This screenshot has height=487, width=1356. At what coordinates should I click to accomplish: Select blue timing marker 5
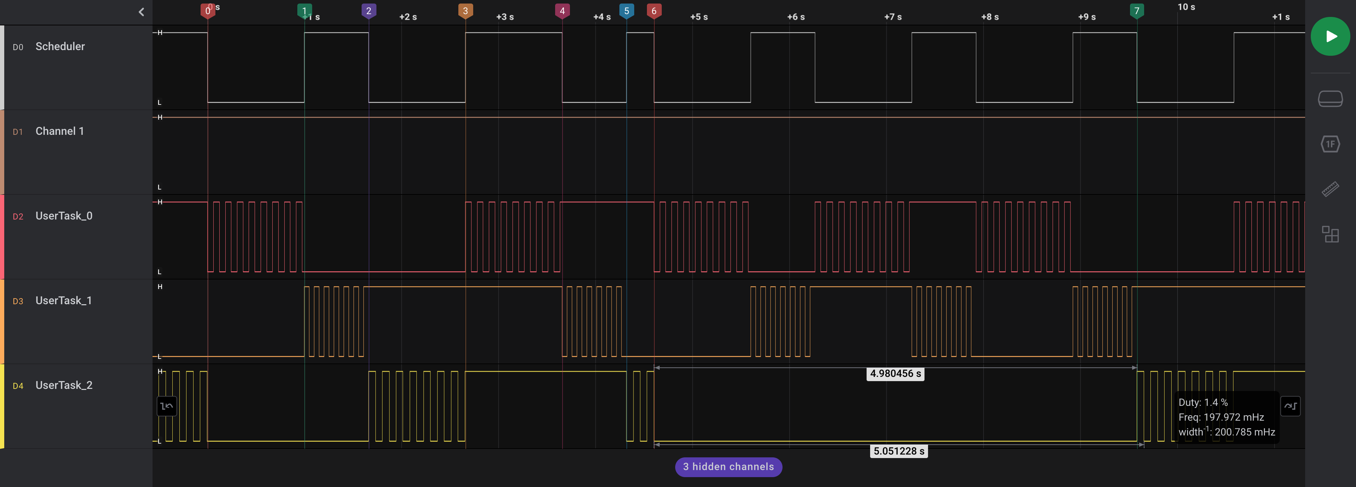(626, 11)
